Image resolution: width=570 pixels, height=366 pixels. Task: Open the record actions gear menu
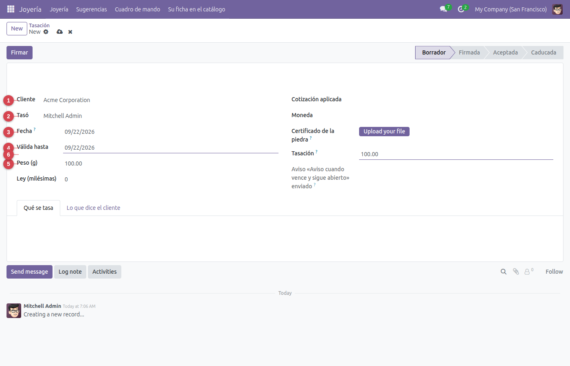[x=46, y=32]
